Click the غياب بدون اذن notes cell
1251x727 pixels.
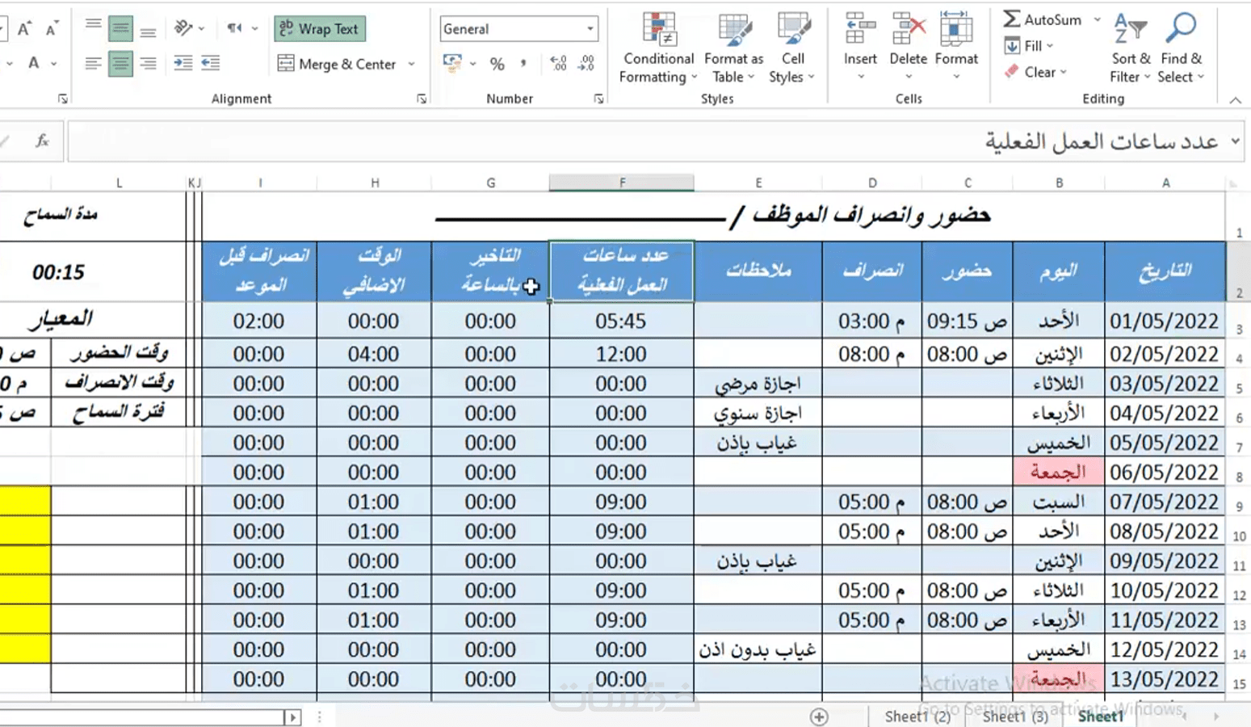pos(758,649)
